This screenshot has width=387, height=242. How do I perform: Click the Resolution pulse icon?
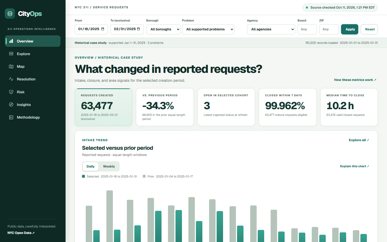pyautogui.click(x=11, y=79)
